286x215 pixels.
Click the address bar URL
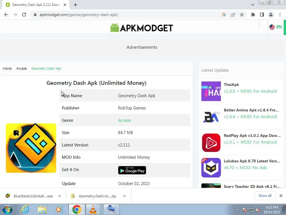[79, 15]
